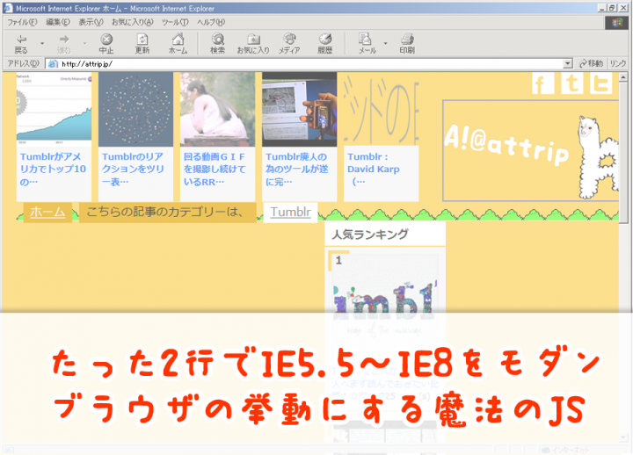This screenshot has width=633, height=455.
Task: Open the ヘルプ(H) menu
Action: pos(211,22)
